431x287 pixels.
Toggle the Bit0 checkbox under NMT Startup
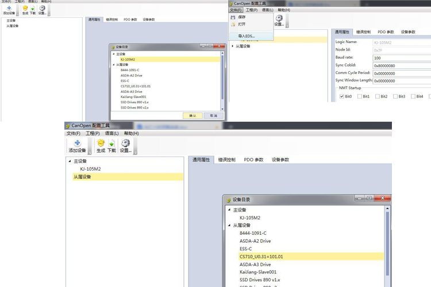tap(342, 96)
